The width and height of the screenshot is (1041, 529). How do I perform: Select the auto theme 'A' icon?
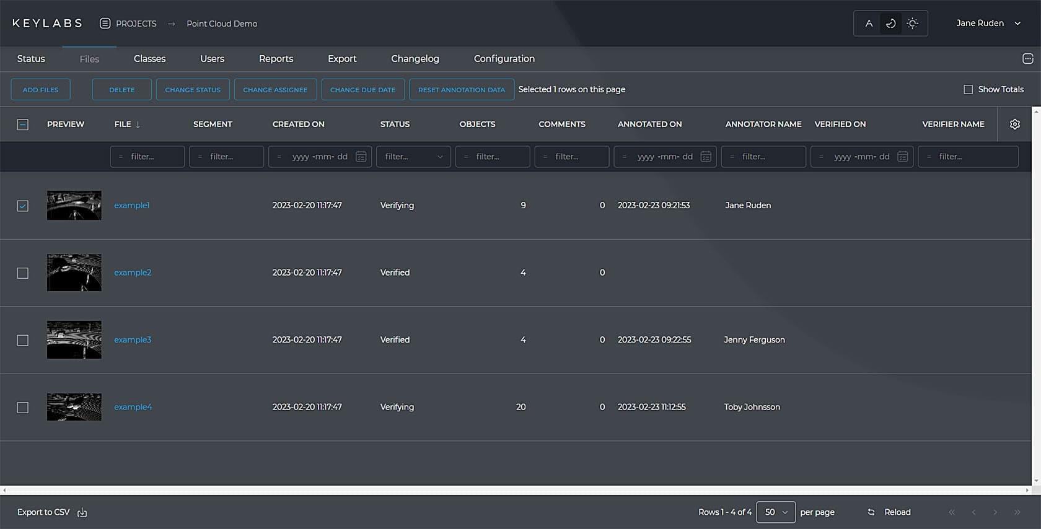[x=869, y=24]
